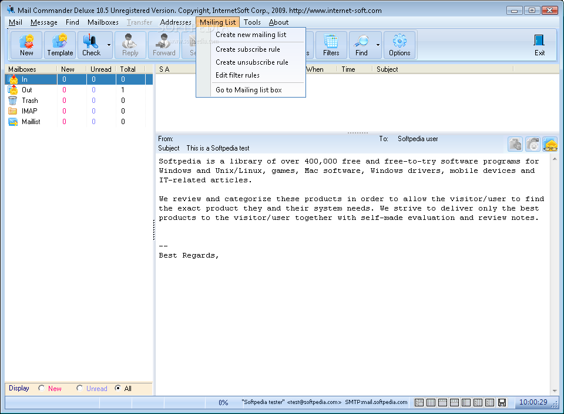Image resolution: width=564 pixels, height=414 pixels.
Task: Click the New message toolbar button
Action: point(26,45)
